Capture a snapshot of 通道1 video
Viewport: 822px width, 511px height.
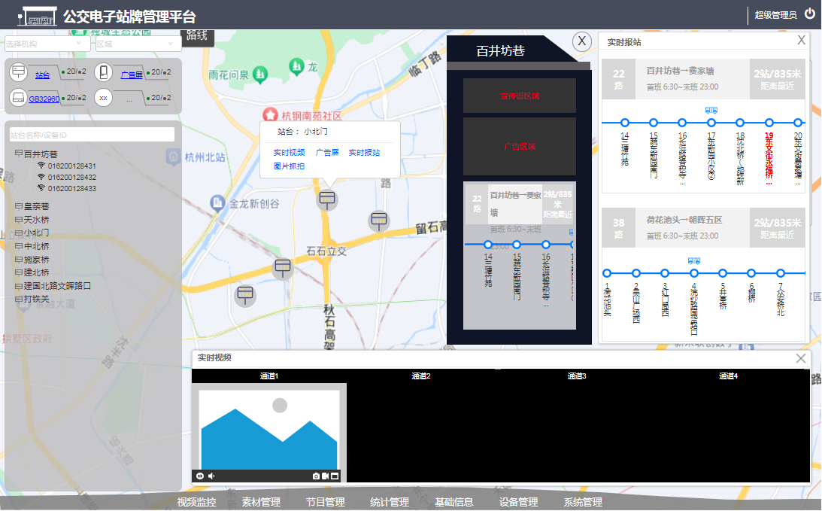(316, 476)
